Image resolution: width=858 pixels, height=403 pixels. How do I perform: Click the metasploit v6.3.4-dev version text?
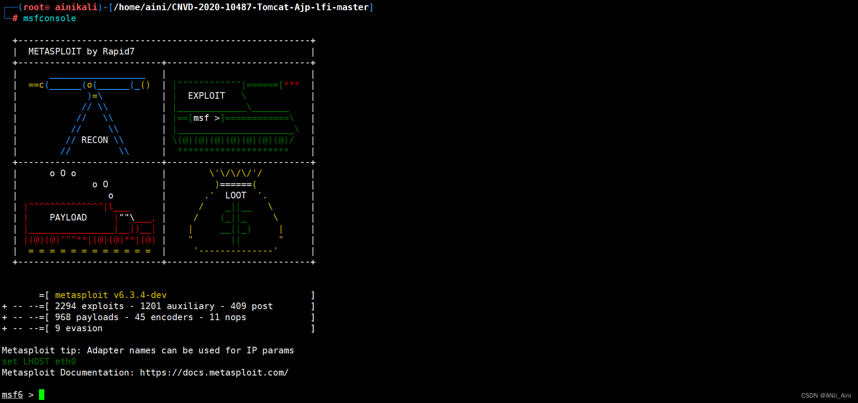click(x=111, y=295)
